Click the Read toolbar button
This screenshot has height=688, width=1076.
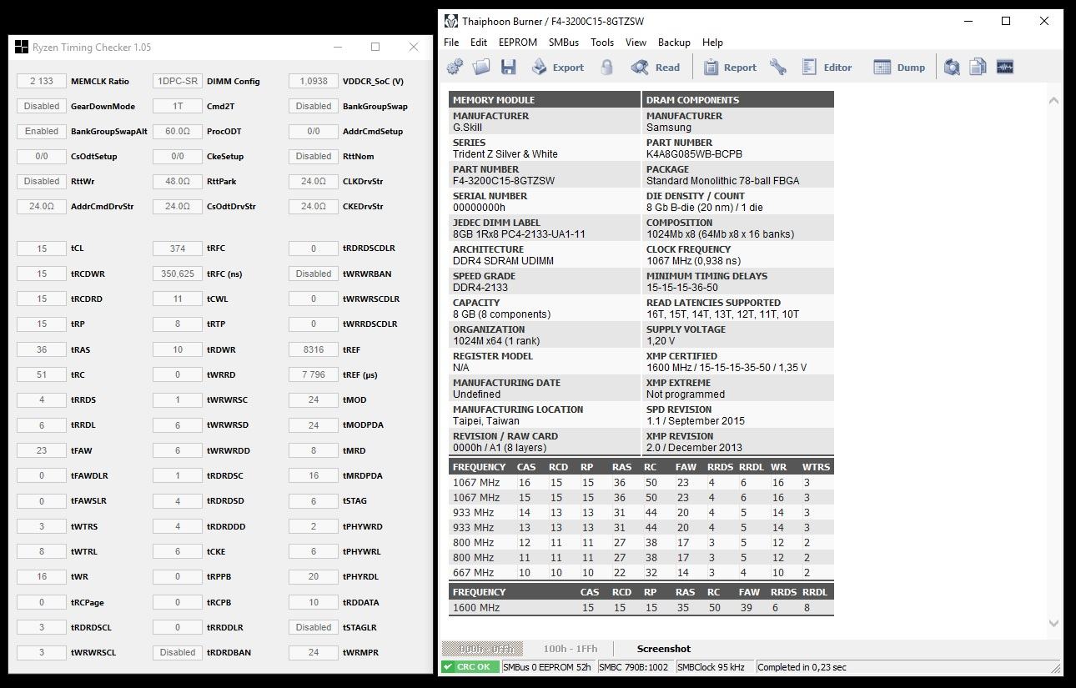(656, 68)
